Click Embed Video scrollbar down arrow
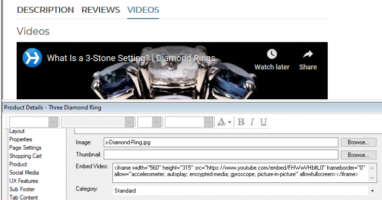382x200 pixels. tap(372, 178)
